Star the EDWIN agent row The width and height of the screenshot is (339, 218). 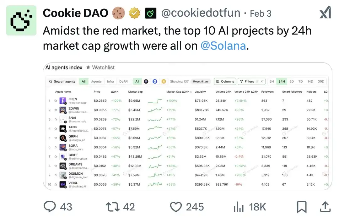tap(56, 110)
